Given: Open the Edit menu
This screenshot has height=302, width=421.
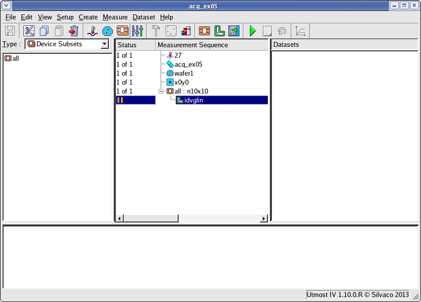Looking at the screenshot, I should (x=26, y=17).
